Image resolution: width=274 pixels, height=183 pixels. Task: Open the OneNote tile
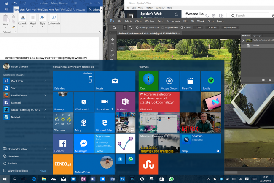coord(125,101)
